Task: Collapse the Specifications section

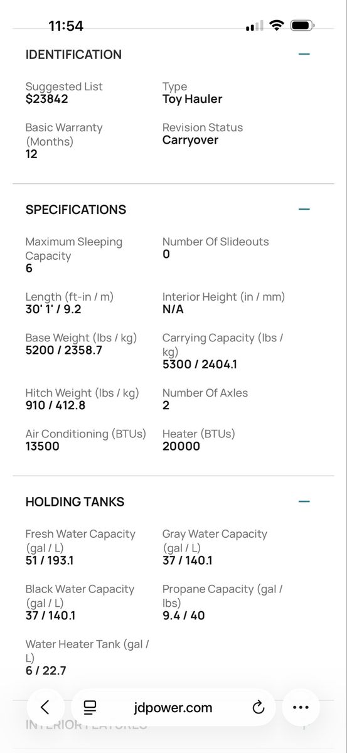Action: click(304, 210)
